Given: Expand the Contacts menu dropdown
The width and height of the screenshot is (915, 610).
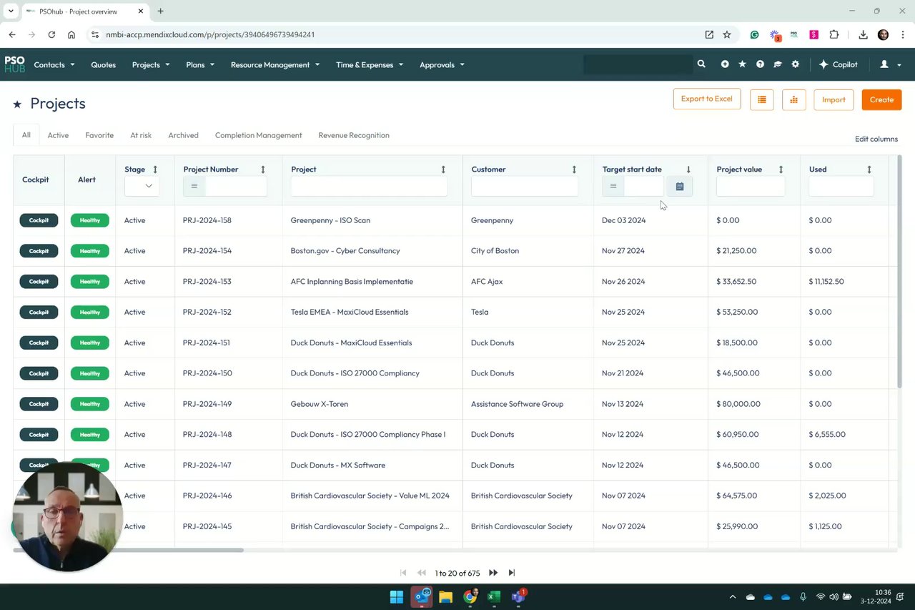Looking at the screenshot, I should pyautogui.click(x=54, y=64).
